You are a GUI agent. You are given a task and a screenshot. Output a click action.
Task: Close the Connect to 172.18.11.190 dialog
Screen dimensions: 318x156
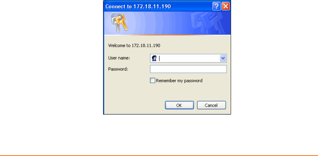point(225,6)
